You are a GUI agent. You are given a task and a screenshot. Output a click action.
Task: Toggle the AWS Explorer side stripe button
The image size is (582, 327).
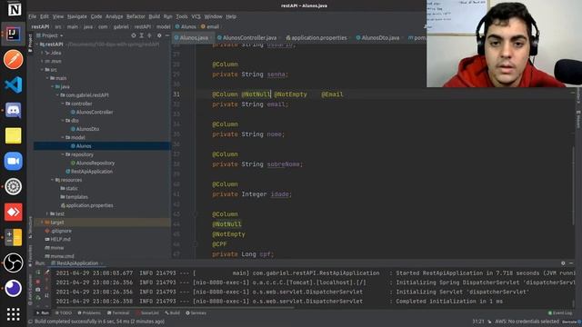click(30, 290)
